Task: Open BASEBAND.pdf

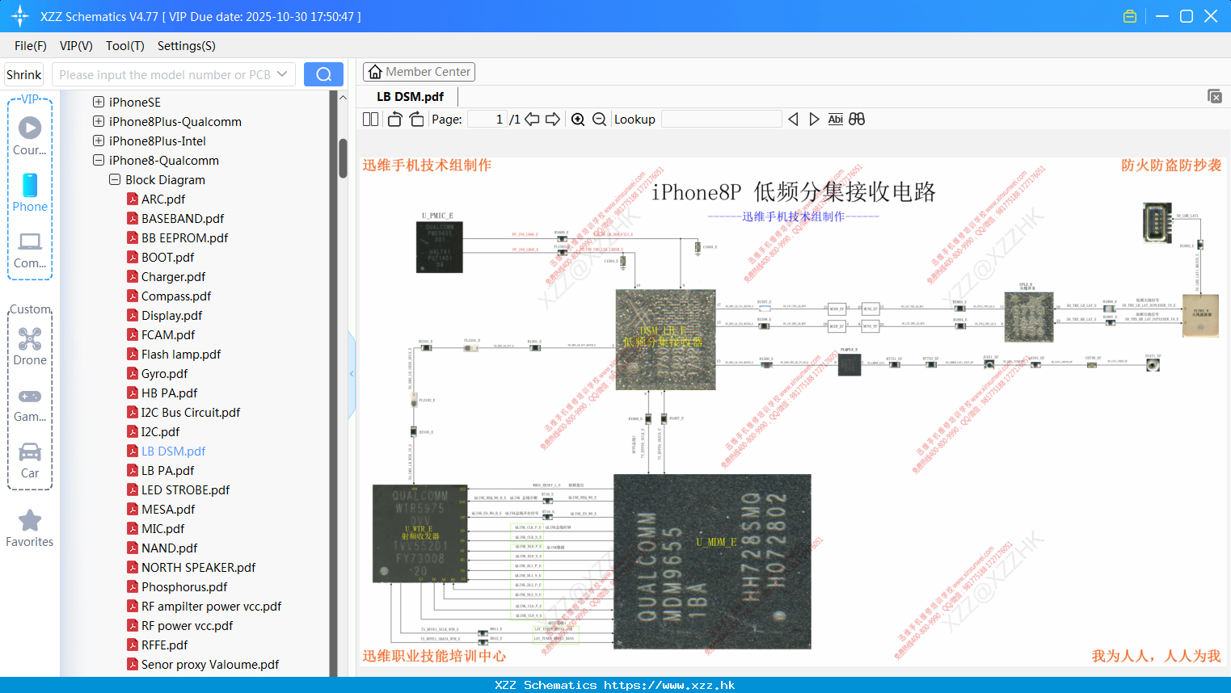Action: click(x=183, y=218)
